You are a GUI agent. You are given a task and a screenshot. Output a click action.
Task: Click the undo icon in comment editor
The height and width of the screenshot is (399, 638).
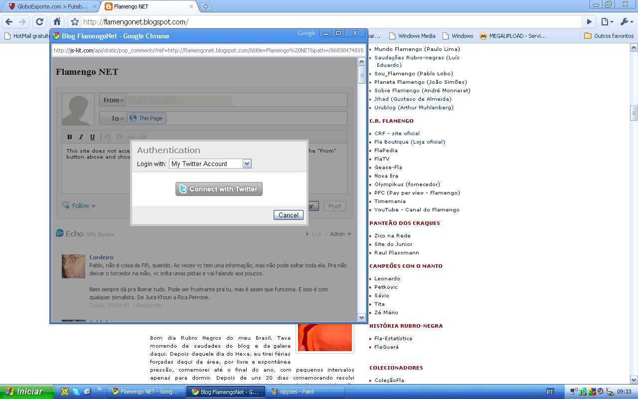click(108, 137)
